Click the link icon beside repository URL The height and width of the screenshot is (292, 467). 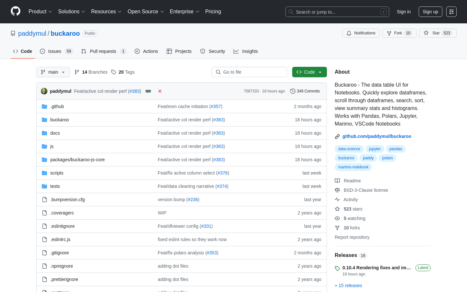click(x=337, y=137)
